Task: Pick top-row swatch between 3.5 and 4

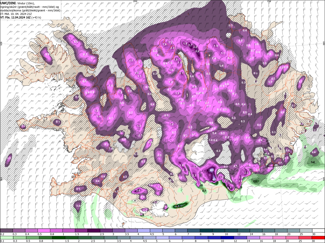Action: tap(131, 231)
